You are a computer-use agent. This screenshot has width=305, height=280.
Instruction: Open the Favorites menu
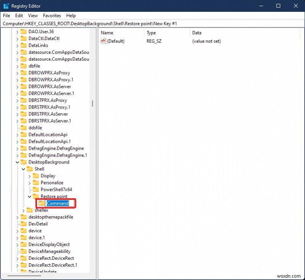coord(52,16)
